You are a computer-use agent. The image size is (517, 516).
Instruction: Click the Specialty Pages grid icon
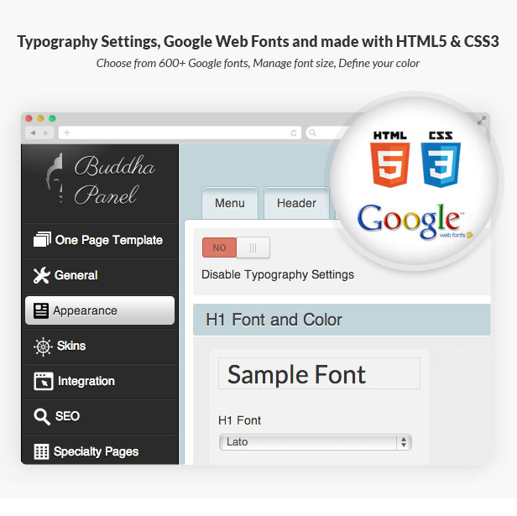point(41,451)
